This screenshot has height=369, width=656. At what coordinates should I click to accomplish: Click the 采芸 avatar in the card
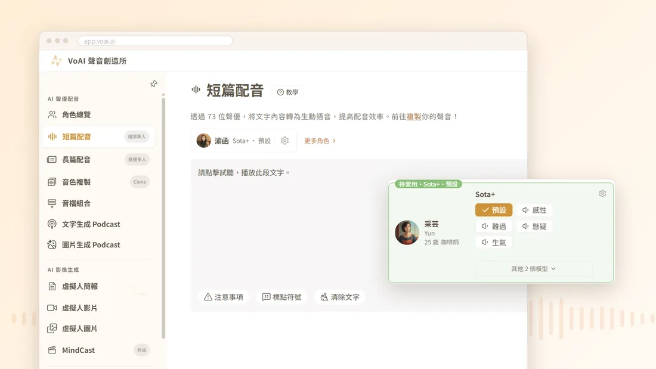tap(407, 232)
